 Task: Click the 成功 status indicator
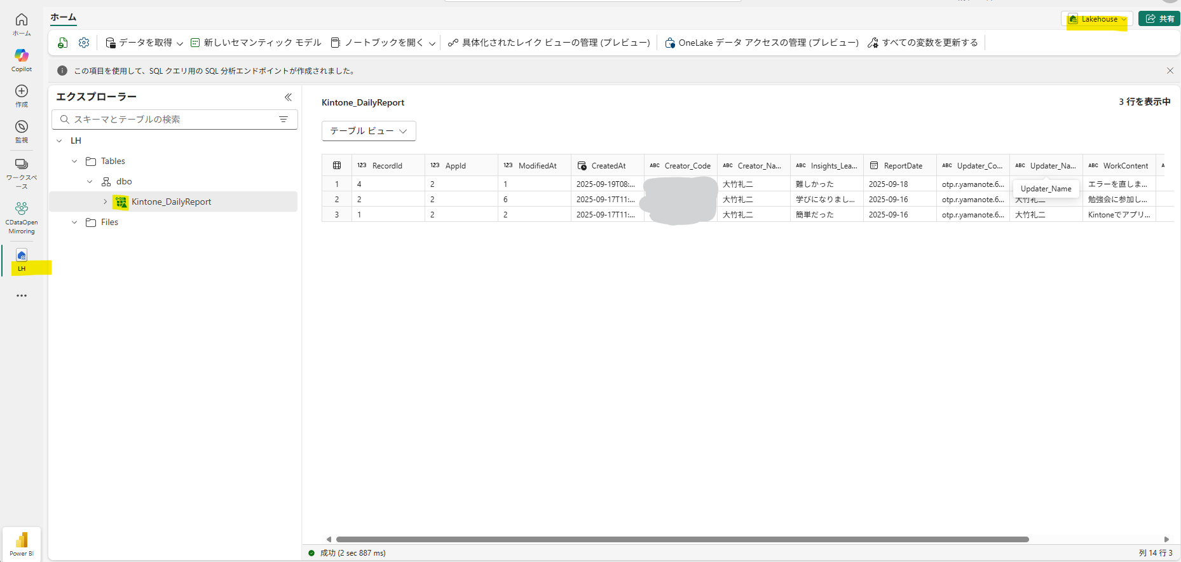347,553
